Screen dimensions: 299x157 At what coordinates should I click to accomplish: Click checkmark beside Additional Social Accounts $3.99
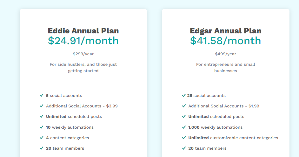pos(41,106)
